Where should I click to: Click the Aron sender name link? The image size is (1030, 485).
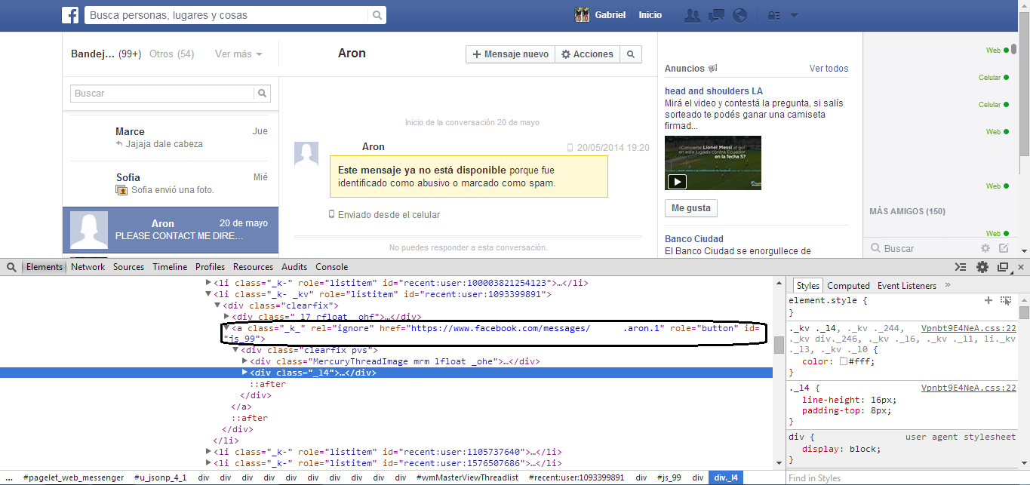[x=373, y=147]
